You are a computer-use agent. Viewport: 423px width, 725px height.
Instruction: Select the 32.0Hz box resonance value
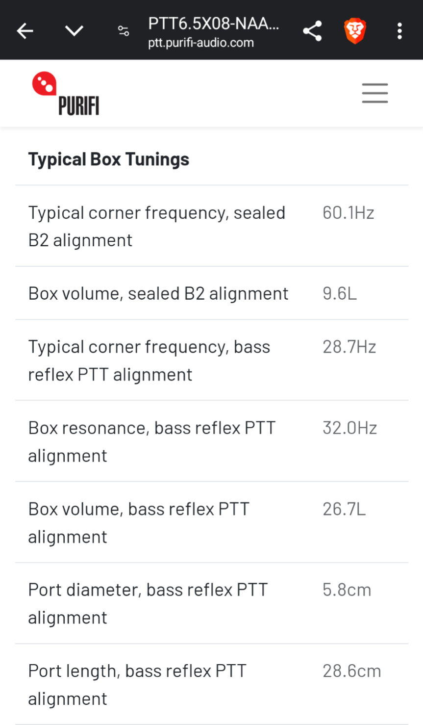[x=350, y=428]
